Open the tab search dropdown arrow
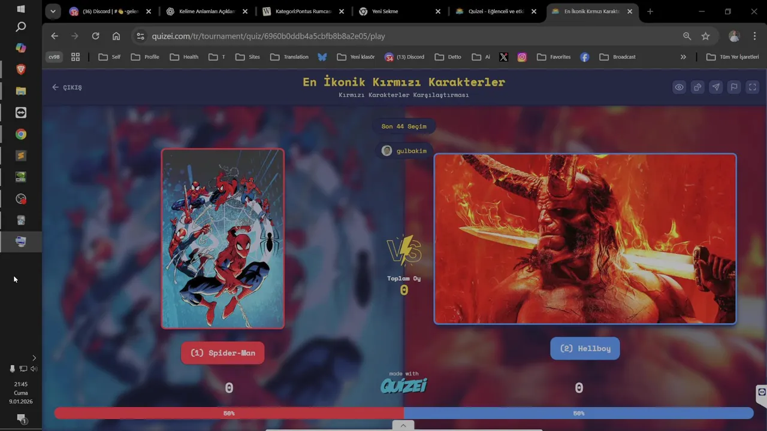Screen dimensions: 767x431 (53, 11)
